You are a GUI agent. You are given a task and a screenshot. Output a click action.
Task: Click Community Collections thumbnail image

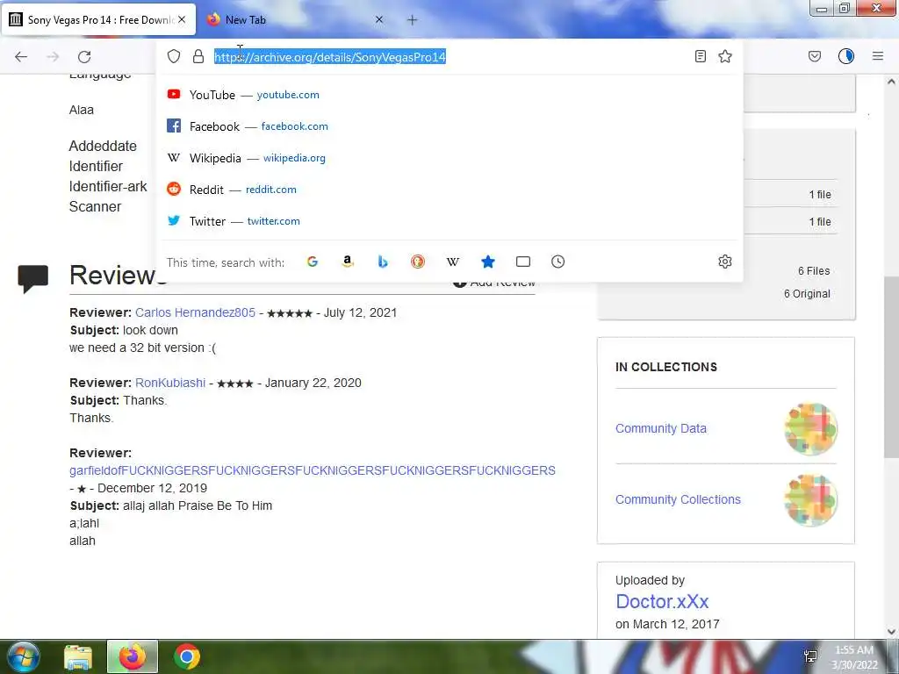coord(810,500)
